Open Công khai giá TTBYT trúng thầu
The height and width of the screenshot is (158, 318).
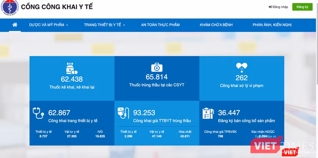(162, 121)
